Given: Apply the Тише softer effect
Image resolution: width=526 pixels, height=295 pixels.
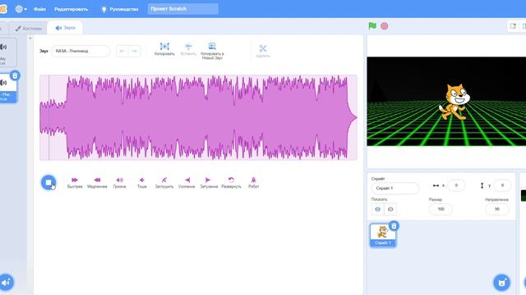Looking at the screenshot, I should (x=142, y=183).
